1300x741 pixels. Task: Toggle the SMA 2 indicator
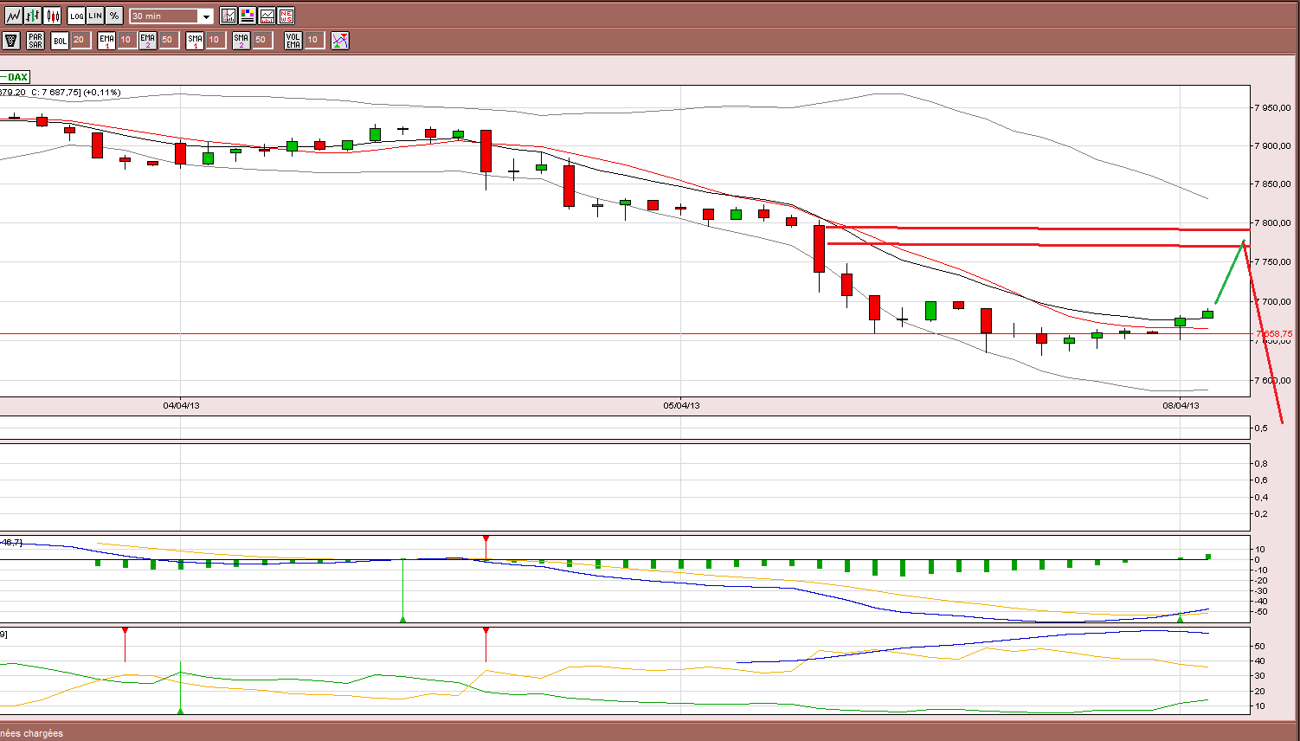tap(241, 40)
